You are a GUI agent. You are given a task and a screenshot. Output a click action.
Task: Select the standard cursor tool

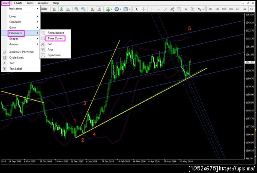[137, 9]
